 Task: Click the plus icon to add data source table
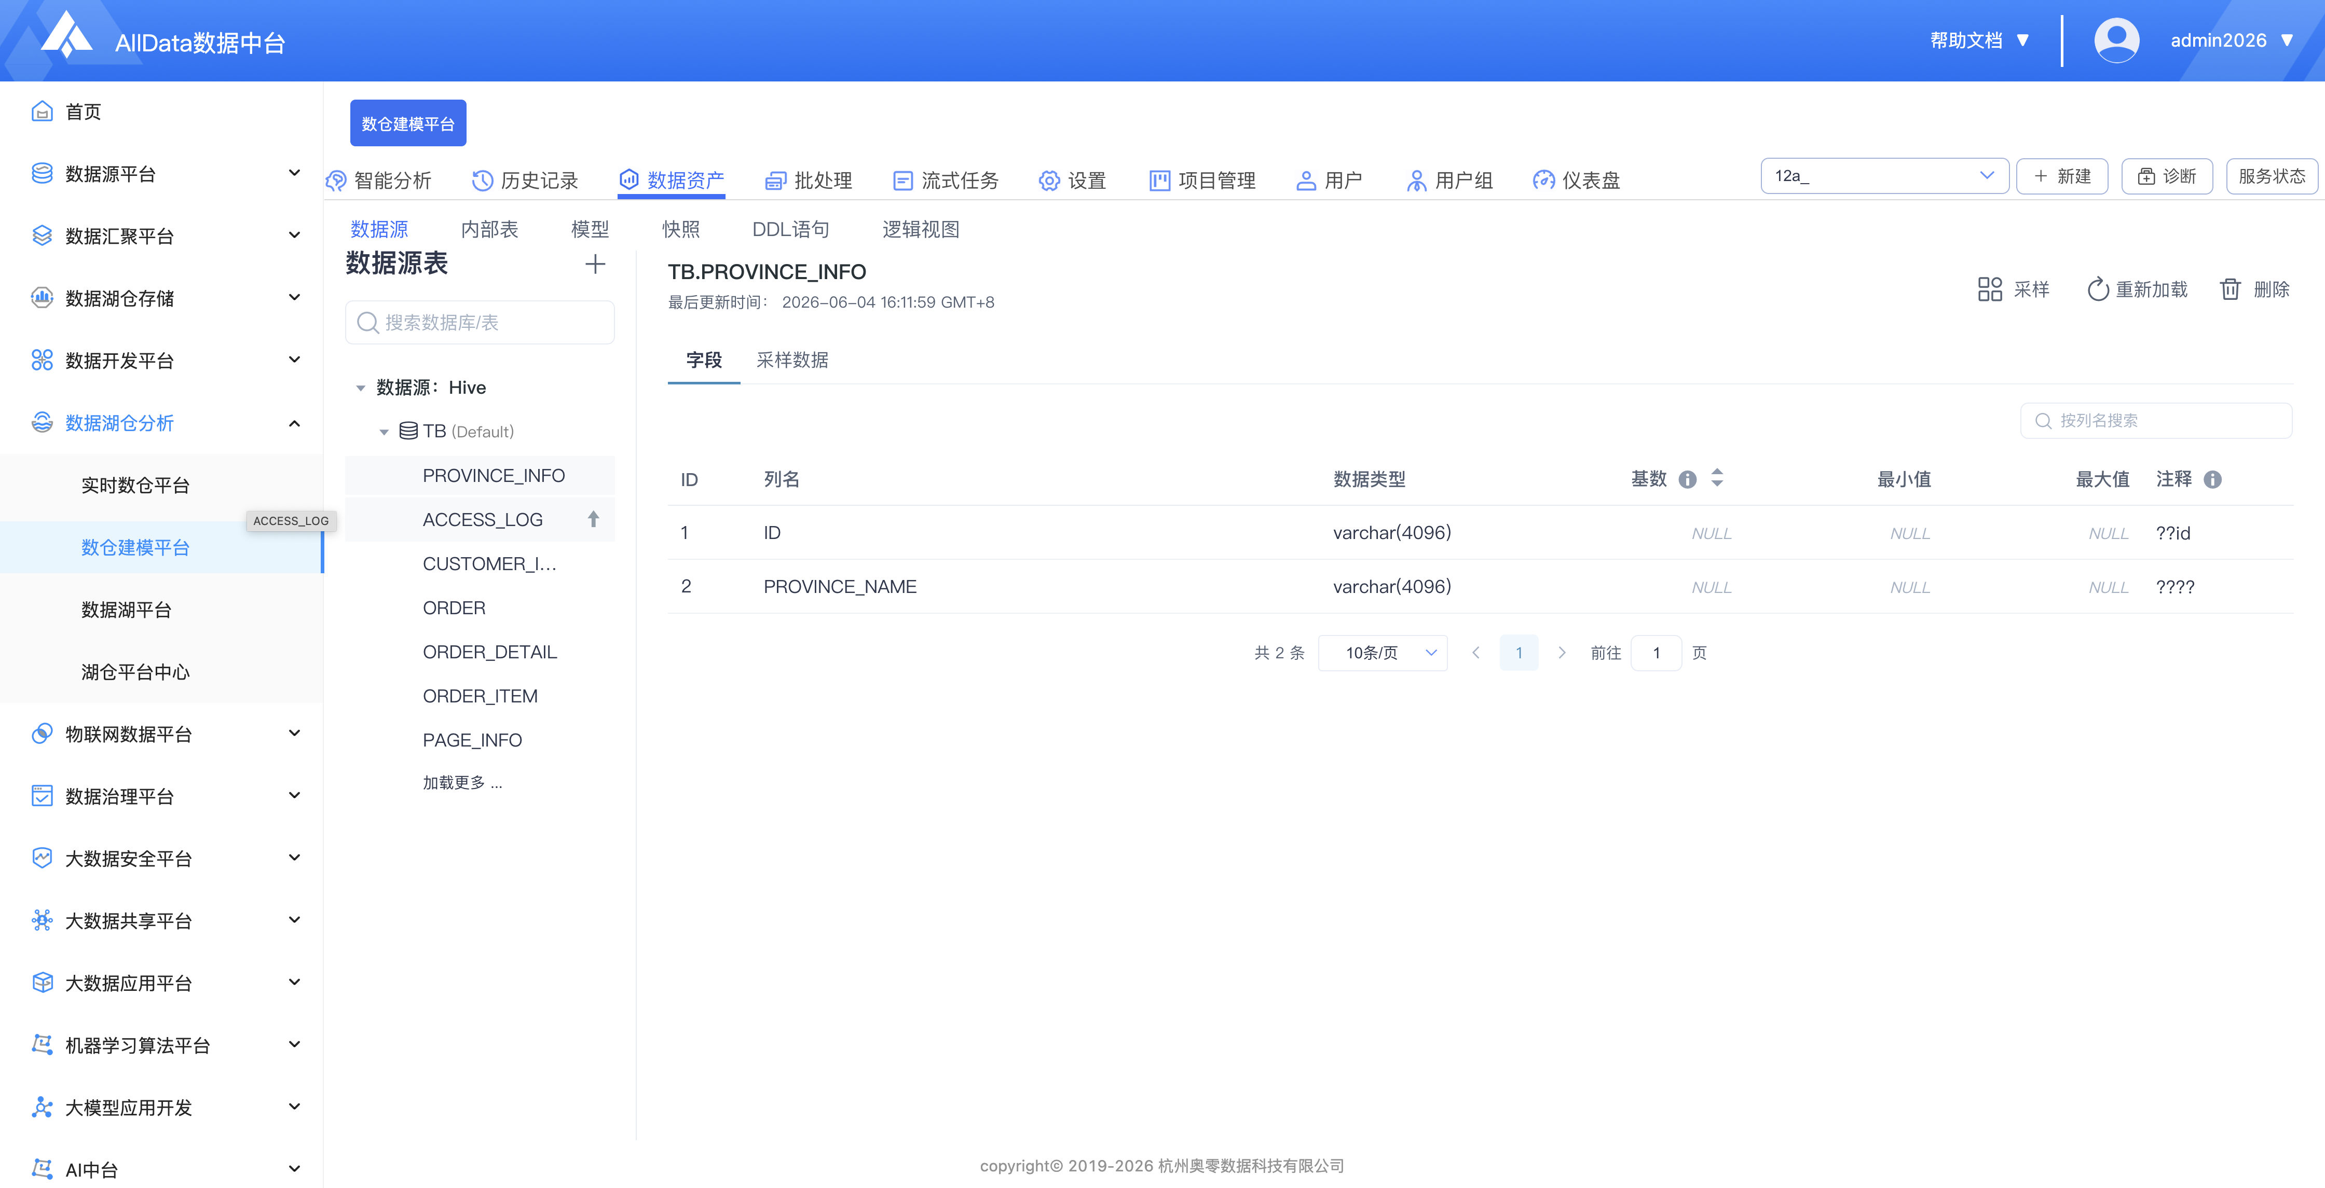point(595,264)
